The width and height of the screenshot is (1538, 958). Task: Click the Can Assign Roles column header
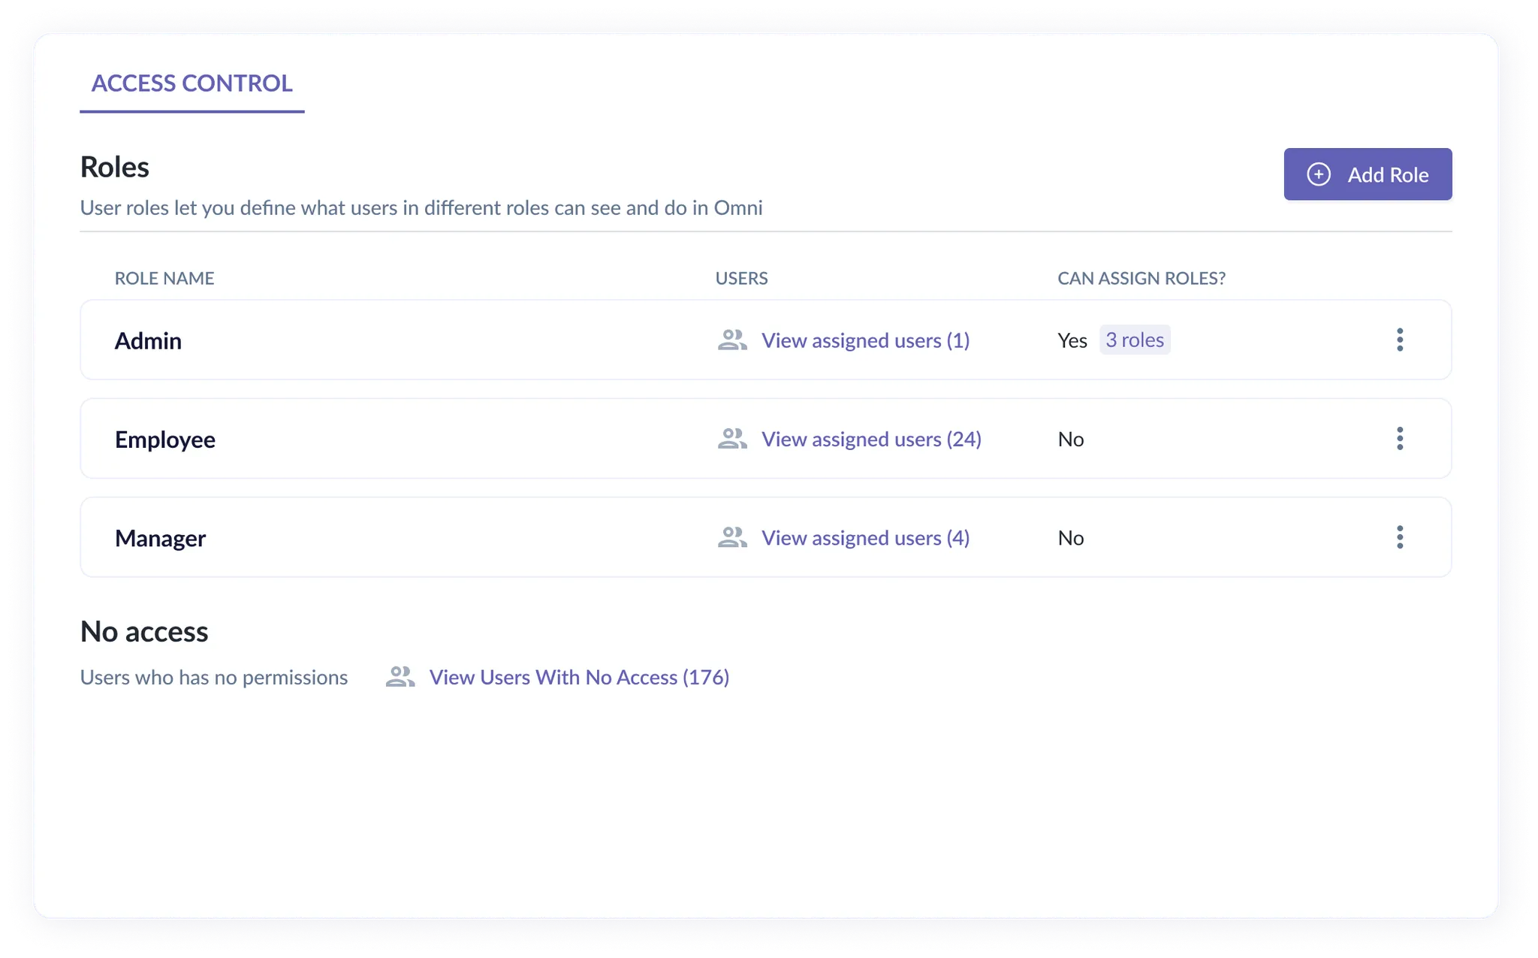(x=1141, y=278)
